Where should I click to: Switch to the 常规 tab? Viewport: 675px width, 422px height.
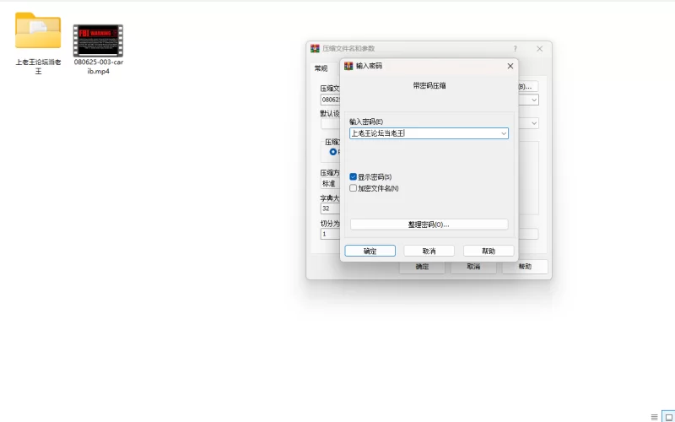(x=321, y=68)
